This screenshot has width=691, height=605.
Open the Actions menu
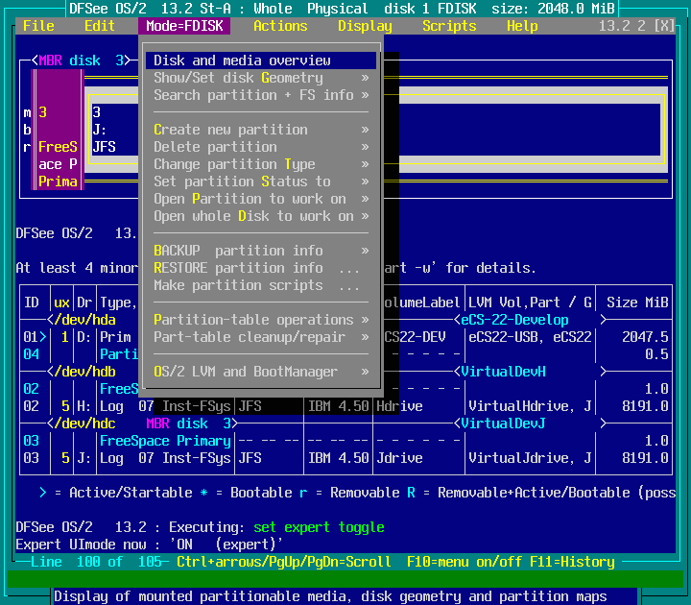coord(280,26)
